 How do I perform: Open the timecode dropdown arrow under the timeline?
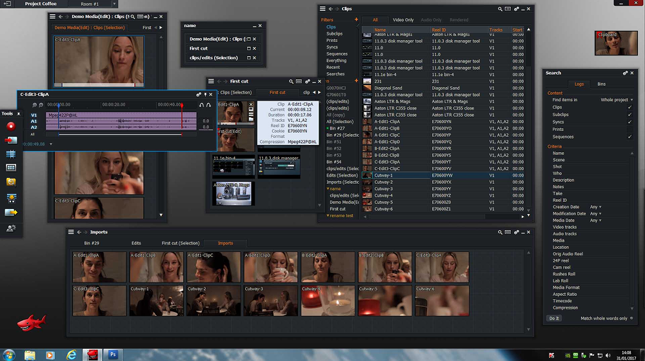[x=52, y=144]
